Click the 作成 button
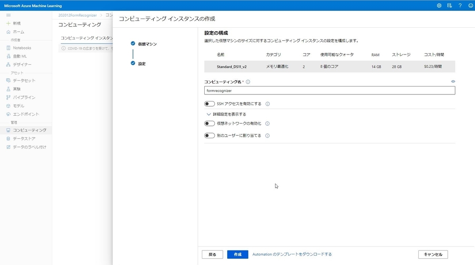Screen dimensions: 475x265 237,254
